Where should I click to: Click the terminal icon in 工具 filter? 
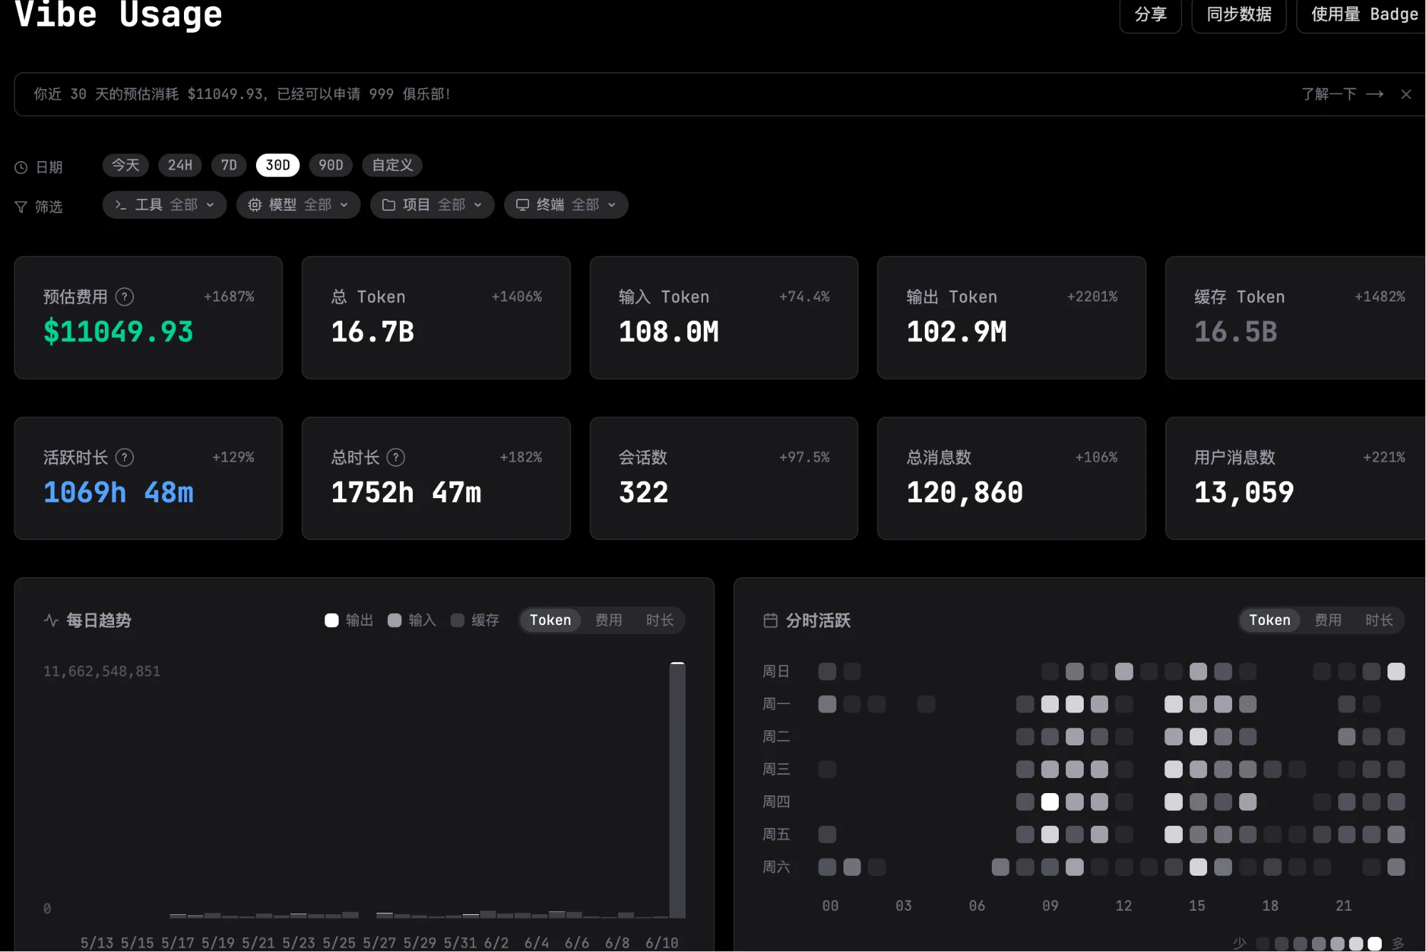[121, 205]
